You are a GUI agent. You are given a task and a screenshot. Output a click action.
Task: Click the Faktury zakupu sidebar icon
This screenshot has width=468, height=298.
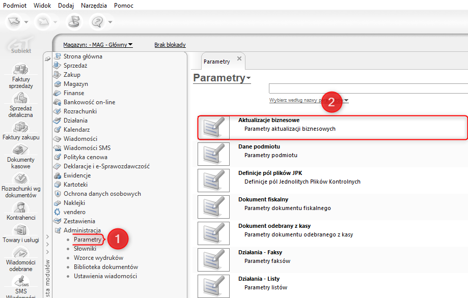click(x=21, y=127)
